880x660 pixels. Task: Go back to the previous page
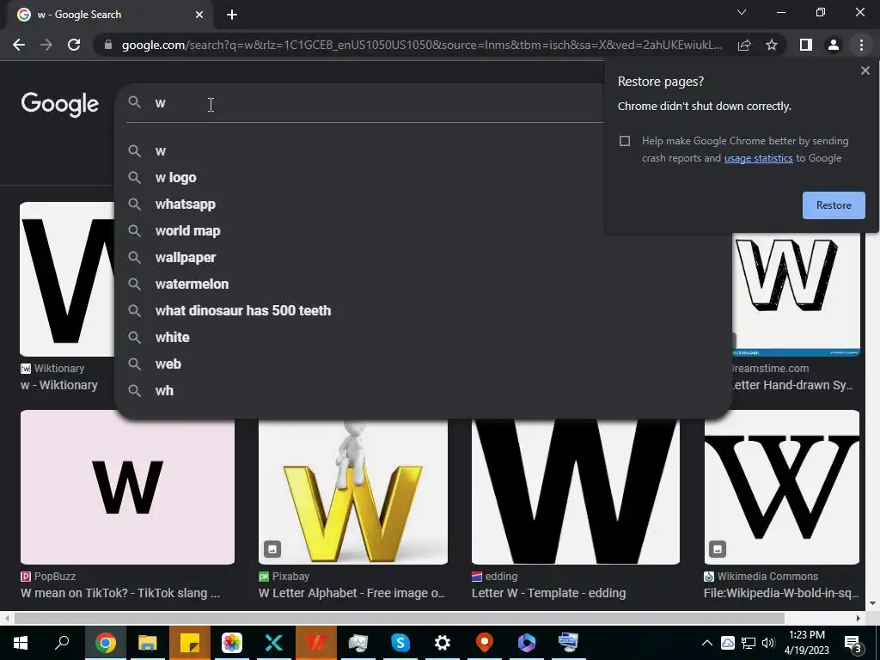click(x=19, y=45)
